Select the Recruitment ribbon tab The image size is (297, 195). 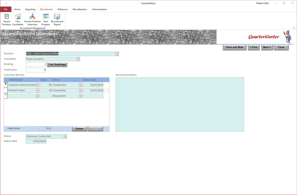pyautogui.click(x=47, y=9)
